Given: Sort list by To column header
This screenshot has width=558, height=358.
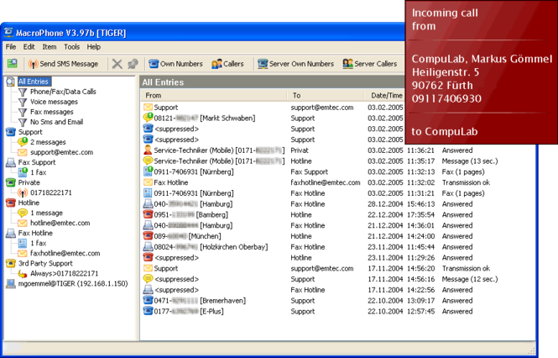Looking at the screenshot, I should coord(326,96).
